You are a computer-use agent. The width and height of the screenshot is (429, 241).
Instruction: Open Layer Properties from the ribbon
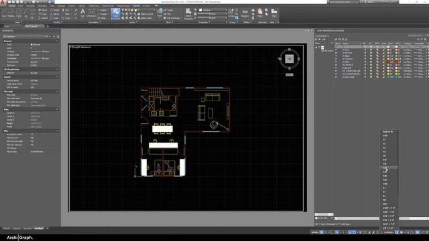coord(115,13)
